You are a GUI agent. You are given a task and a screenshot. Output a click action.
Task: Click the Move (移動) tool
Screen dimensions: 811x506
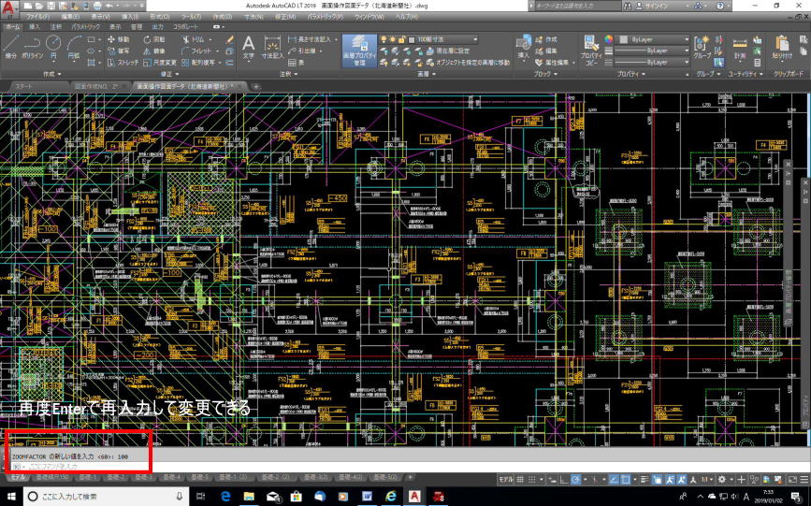coord(119,39)
